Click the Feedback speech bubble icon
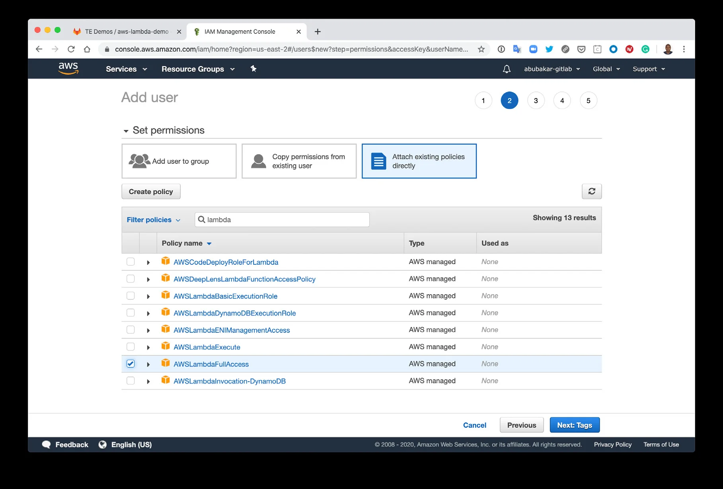 coord(47,444)
